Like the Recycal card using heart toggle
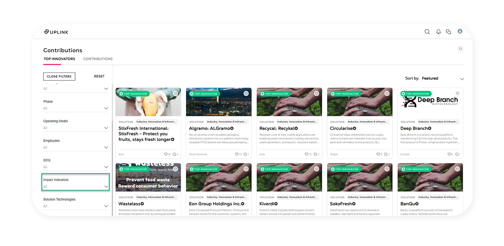Image resolution: width=504 pixels, height=246 pixels. coord(316,93)
